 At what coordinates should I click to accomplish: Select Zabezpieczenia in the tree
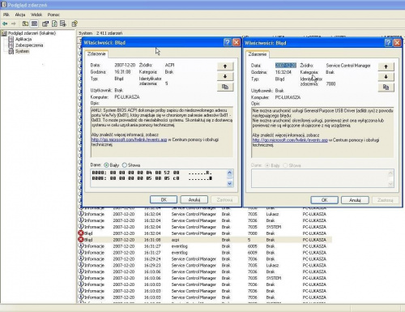(29, 45)
